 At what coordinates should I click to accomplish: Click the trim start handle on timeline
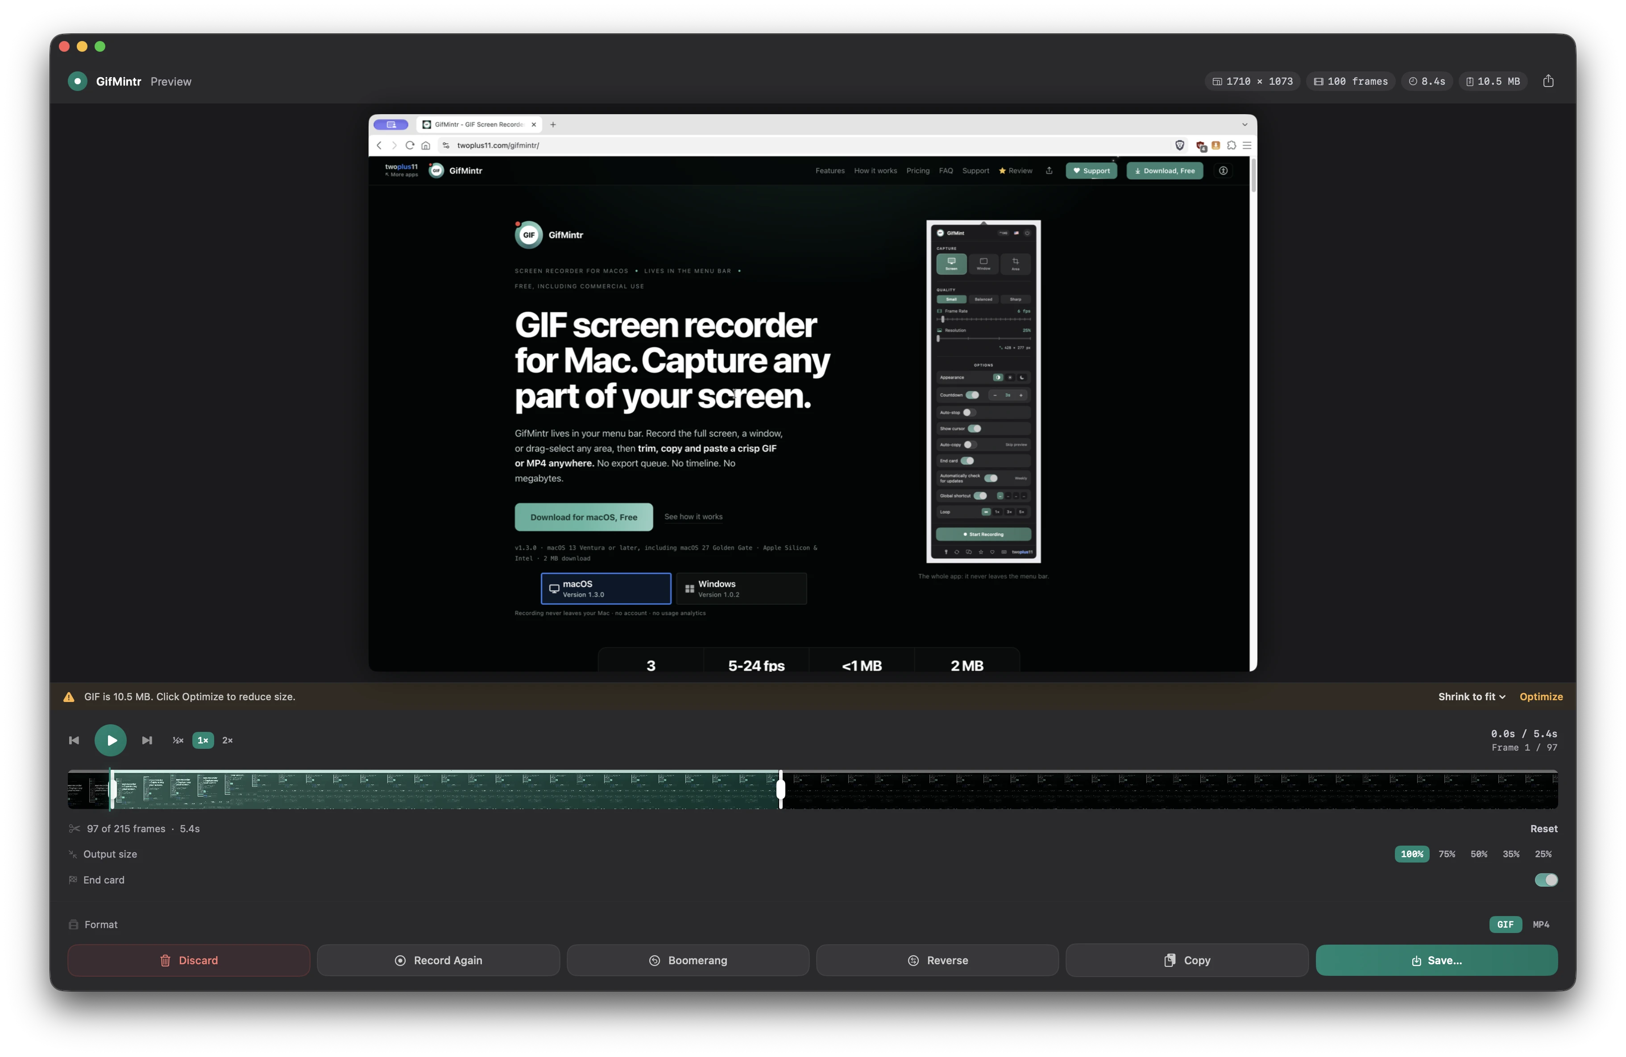[x=112, y=789]
